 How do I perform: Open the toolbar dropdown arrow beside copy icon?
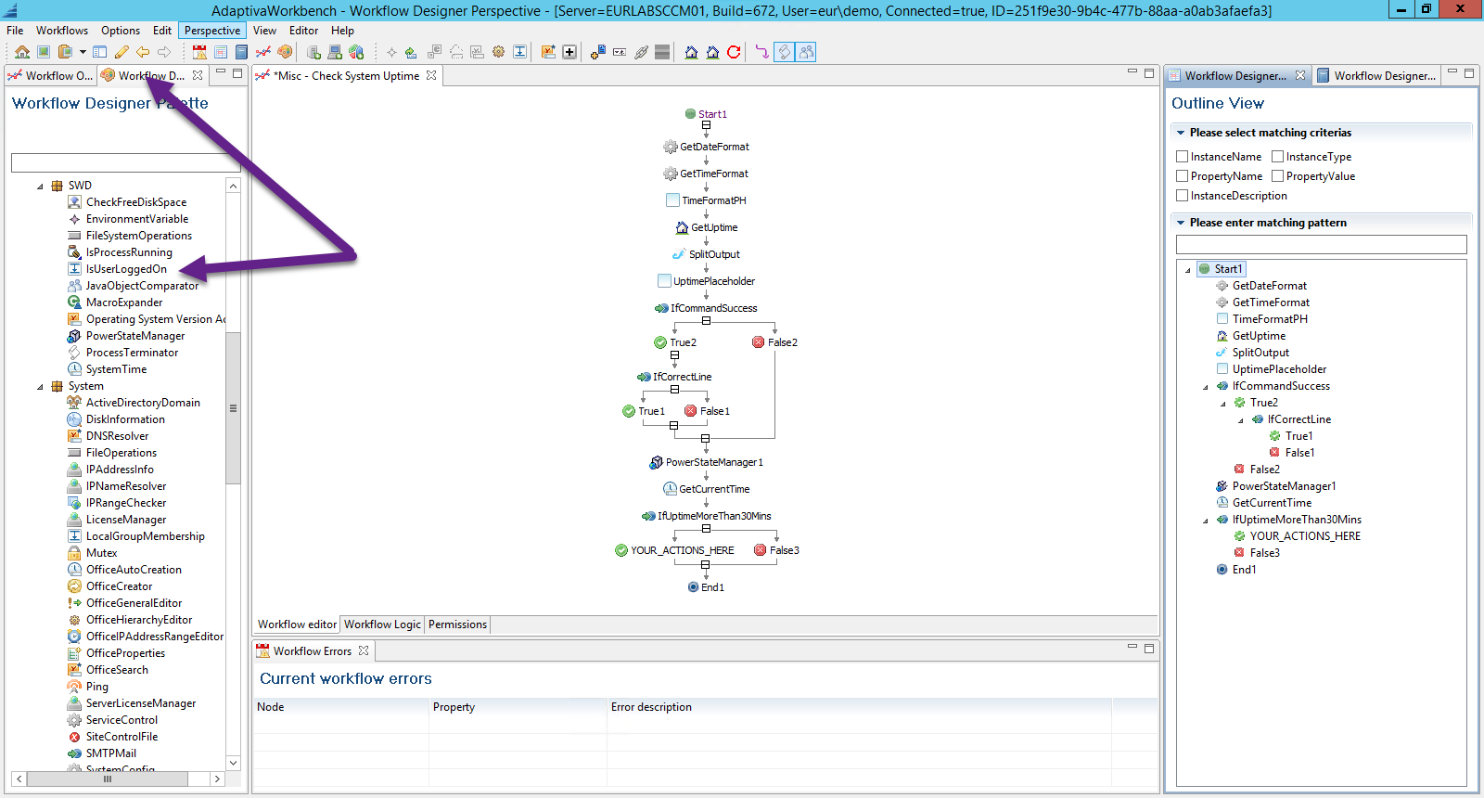83,52
